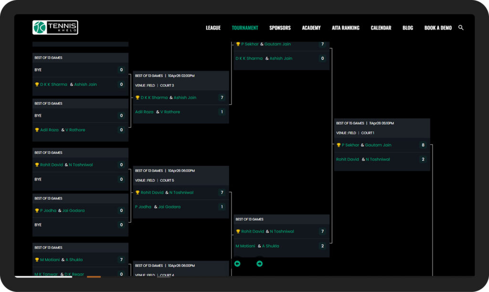Viewport: 489px width, 292px height.
Task: Open A Shukla beside M Motiani score 2
Action: (270, 246)
